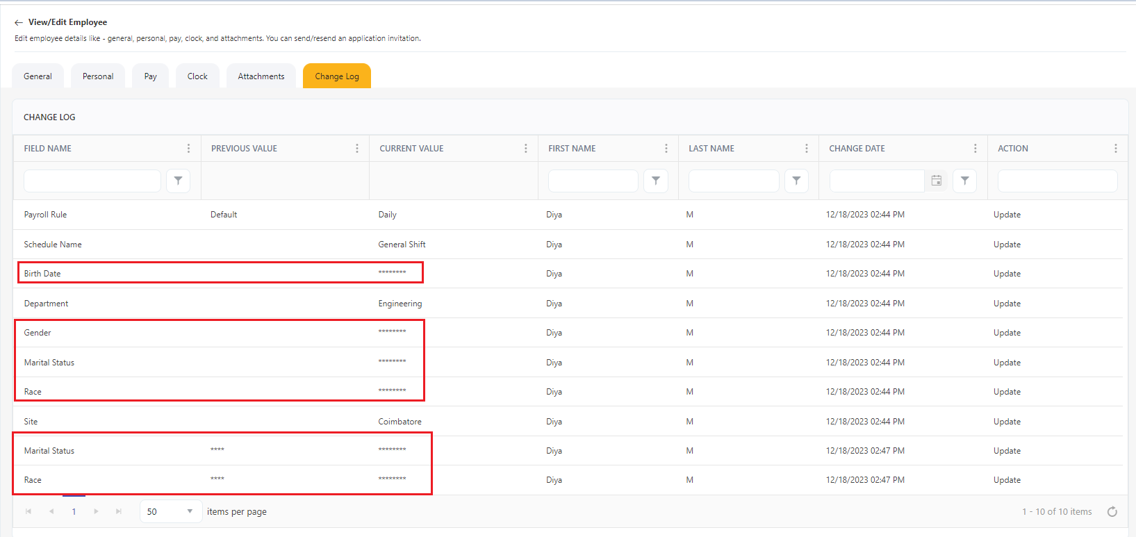This screenshot has width=1136, height=537.
Task: Click the Last Name filter funnel icon
Action: pyautogui.click(x=796, y=181)
